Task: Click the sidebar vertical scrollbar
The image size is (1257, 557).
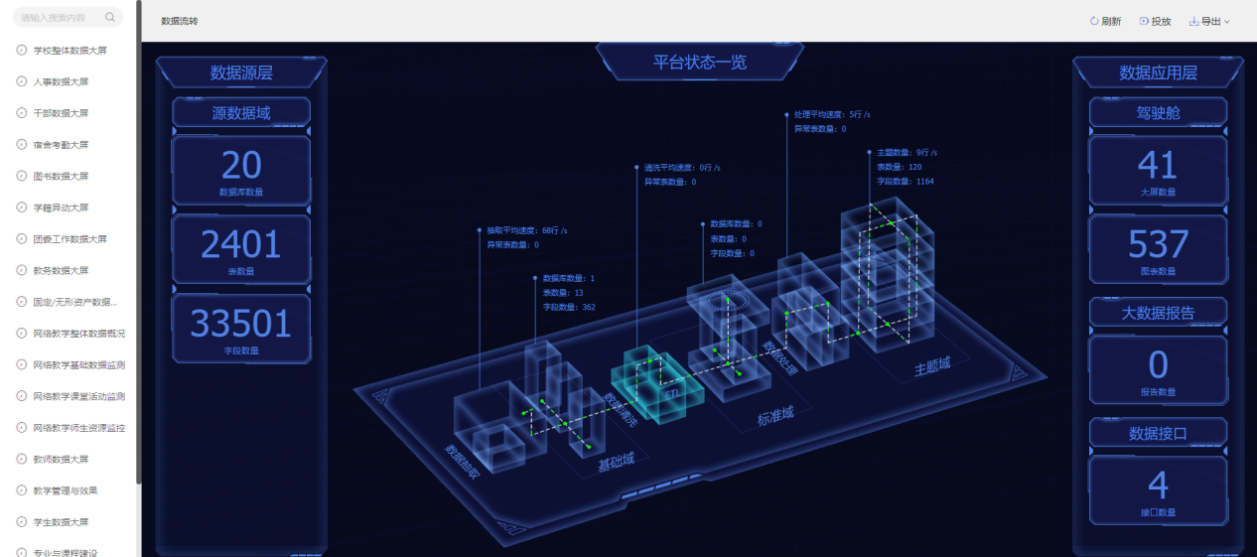Action: coord(139,248)
